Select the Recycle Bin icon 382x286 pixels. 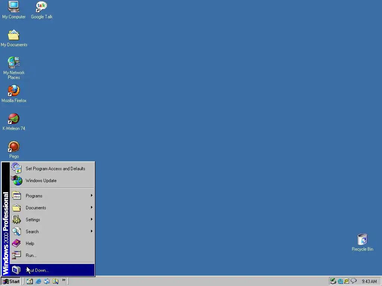pyautogui.click(x=362, y=242)
